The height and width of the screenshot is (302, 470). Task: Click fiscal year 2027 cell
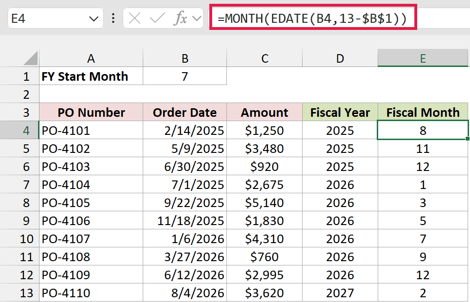coord(340,293)
